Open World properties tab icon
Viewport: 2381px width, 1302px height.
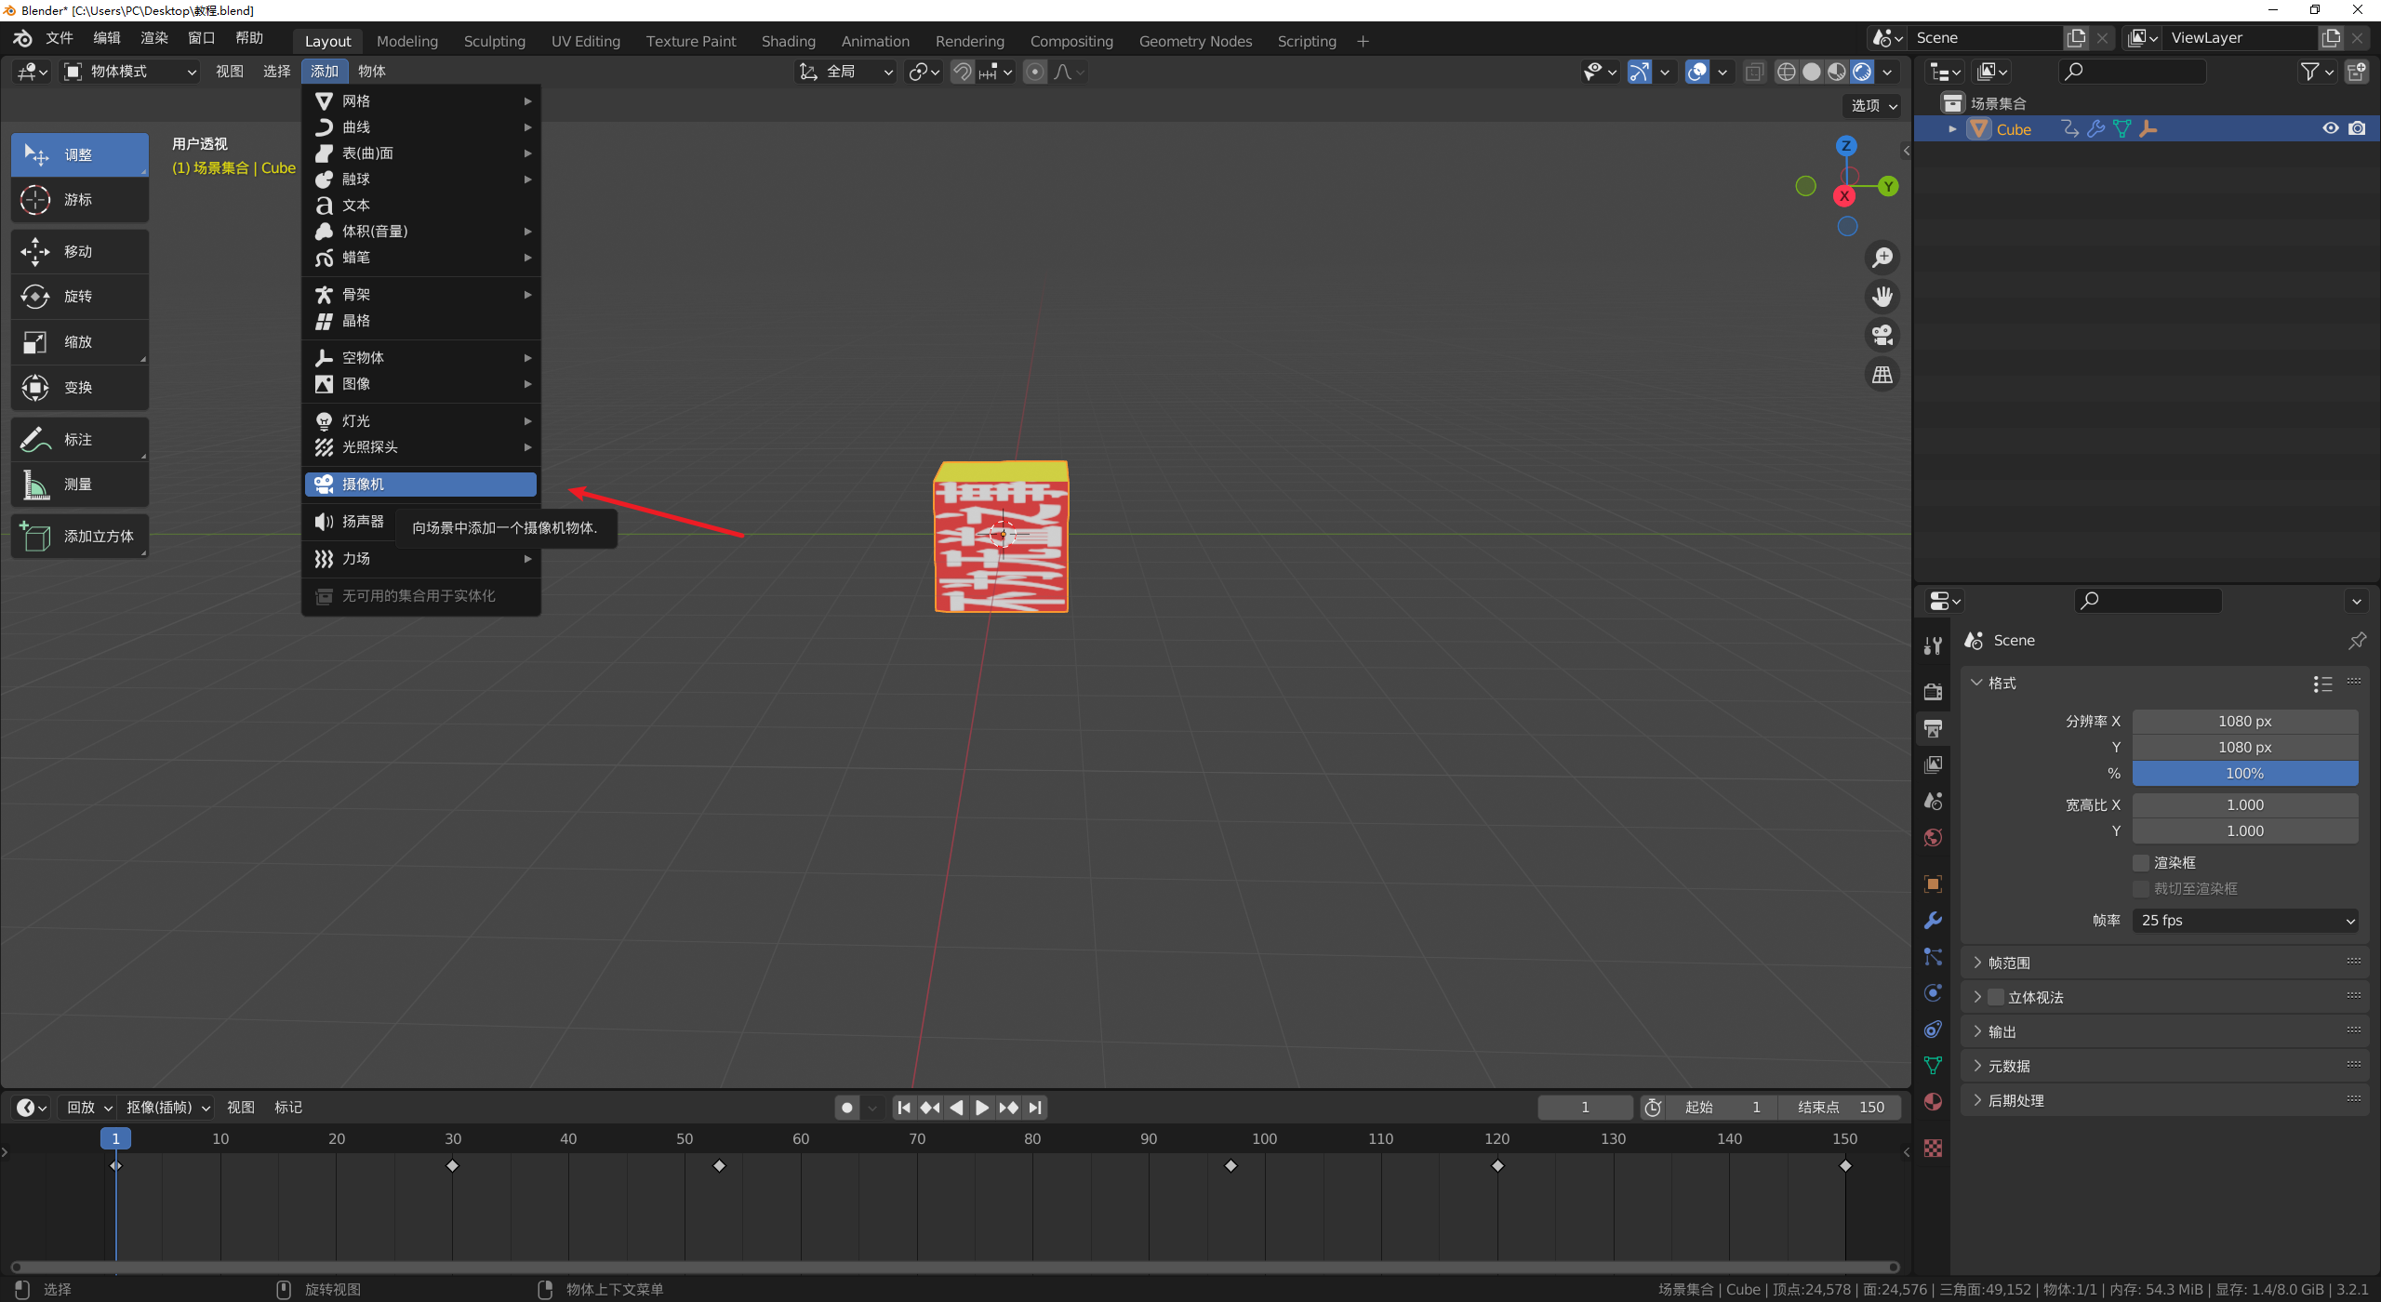(x=1933, y=837)
